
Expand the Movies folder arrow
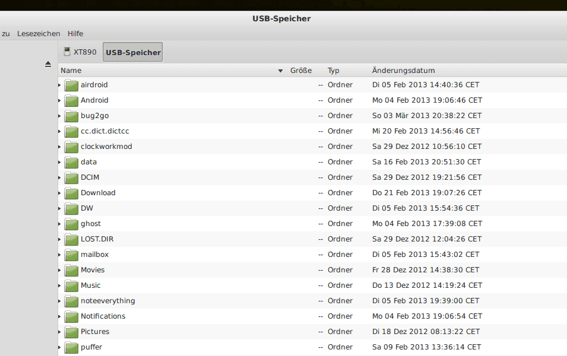(x=60, y=270)
